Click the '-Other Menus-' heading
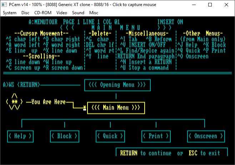 (x=203, y=33)
